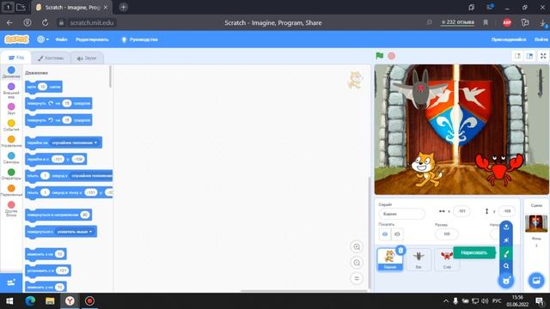This screenshot has height=309, width=550.
Task: Click the choose a backdrop button
Action: click(x=536, y=281)
